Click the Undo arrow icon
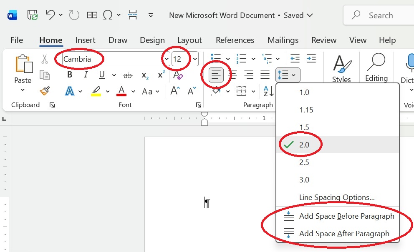Screen dimensions: 414x252 click(50, 15)
